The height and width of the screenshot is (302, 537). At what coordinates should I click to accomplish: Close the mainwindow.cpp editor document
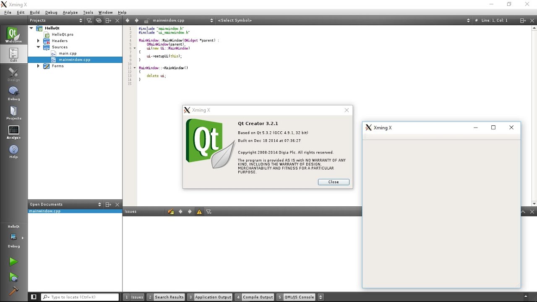(x=532, y=20)
